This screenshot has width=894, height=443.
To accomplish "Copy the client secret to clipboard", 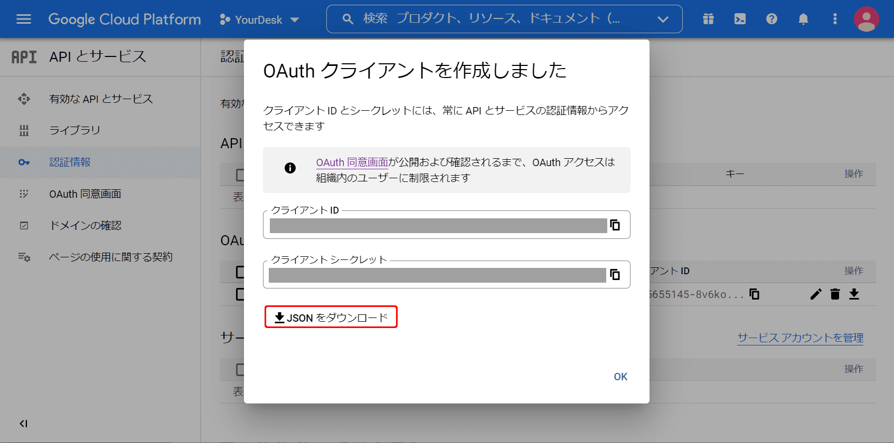I will tap(615, 275).
